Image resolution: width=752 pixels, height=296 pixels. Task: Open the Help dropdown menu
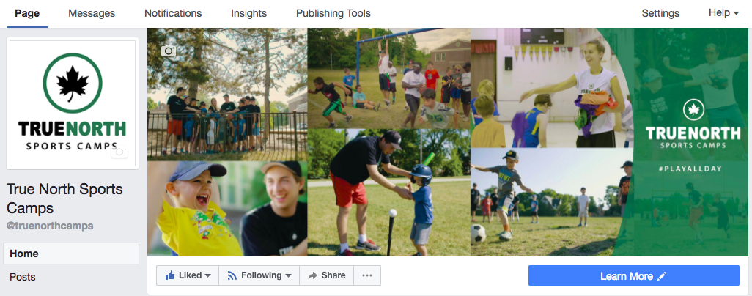(723, 13)
